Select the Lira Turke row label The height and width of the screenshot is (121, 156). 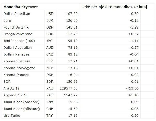tap(12, 116)
